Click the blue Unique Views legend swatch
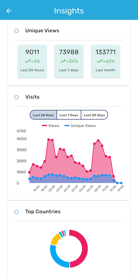The height and width of the screenshot is (277, 138). point(67,126)
